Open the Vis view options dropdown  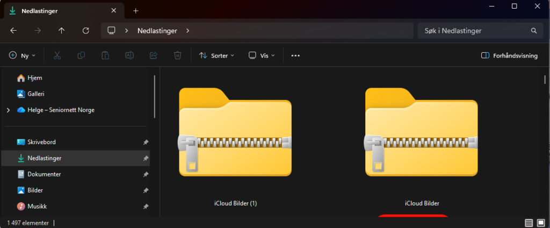[262, 55]
